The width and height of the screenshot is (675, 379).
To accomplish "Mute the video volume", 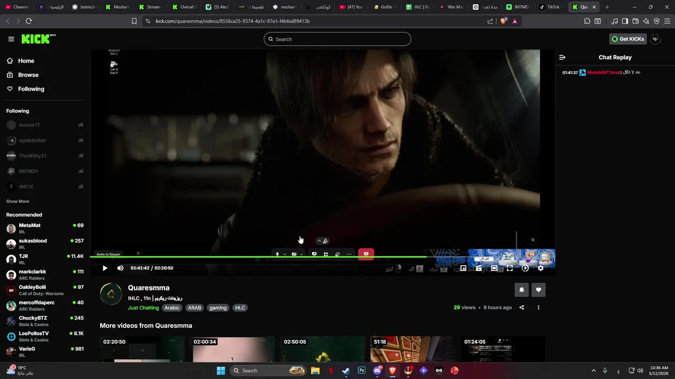I will 120,268.
